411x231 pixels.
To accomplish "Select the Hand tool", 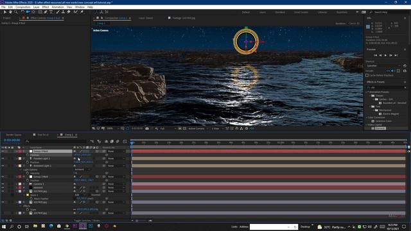I will pos(10,12).
